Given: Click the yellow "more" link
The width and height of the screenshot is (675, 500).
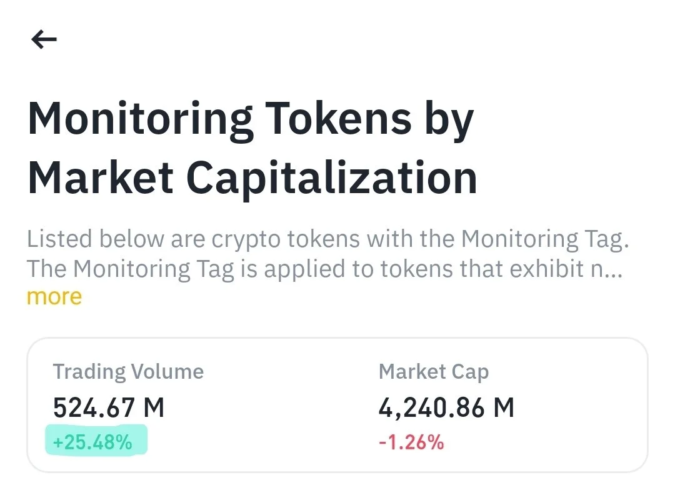Looking at the screenshot, I should pyautogui.click(x=54, y=296).
